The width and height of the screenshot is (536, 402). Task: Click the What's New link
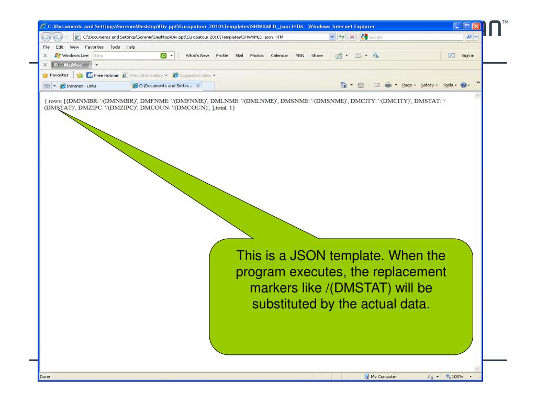click(x=197, y=55)
